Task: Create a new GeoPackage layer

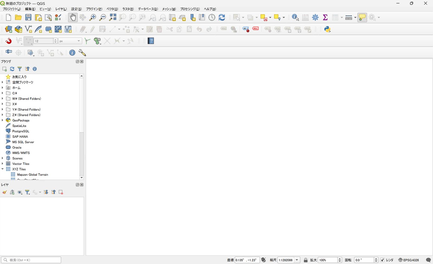Action: pos(18,29)
